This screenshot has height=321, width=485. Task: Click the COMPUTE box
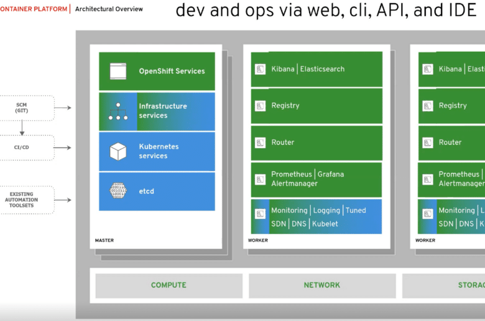pos(169,286)
